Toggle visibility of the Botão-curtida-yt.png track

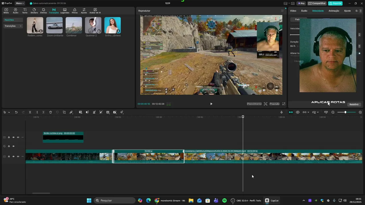tap(13, 137)
